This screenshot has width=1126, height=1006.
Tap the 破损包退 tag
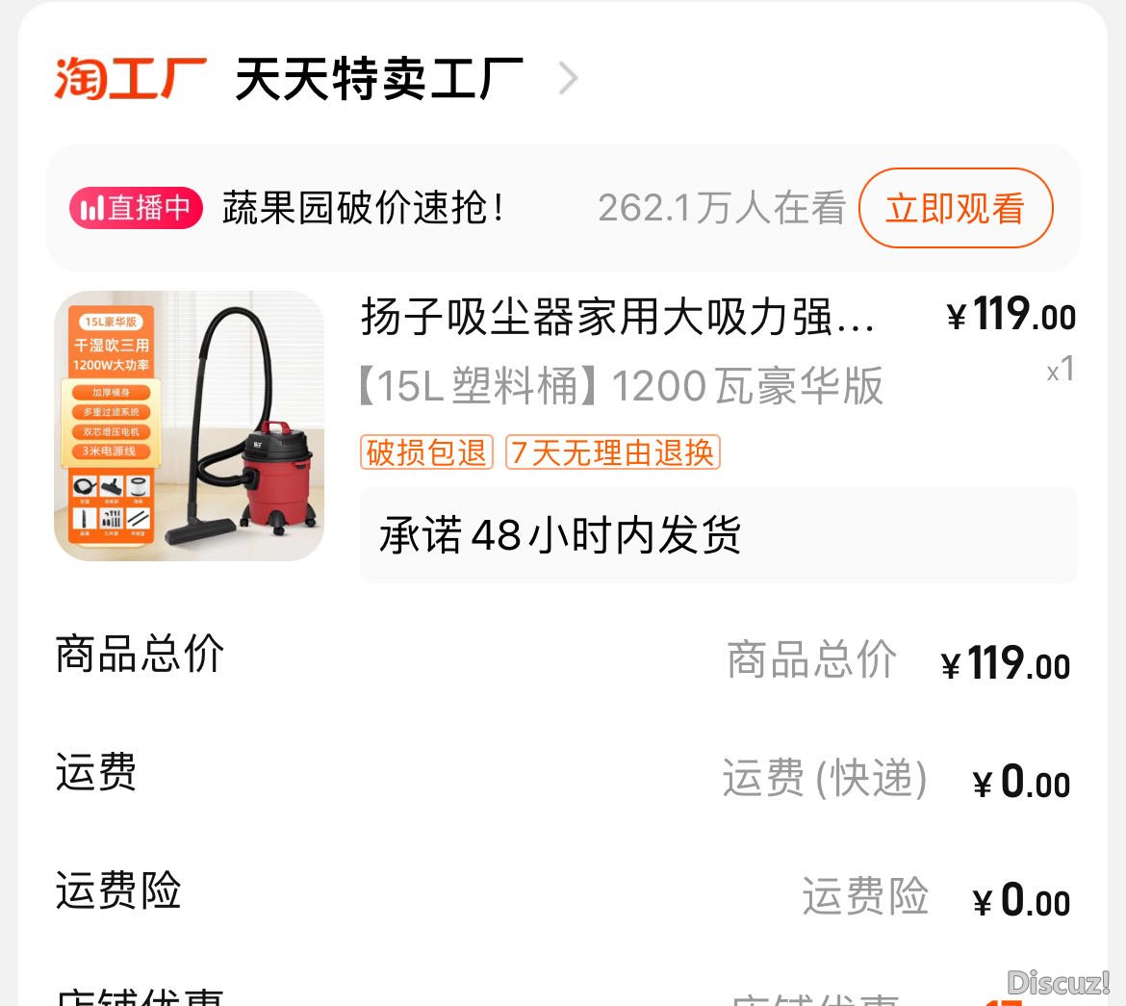426,452
